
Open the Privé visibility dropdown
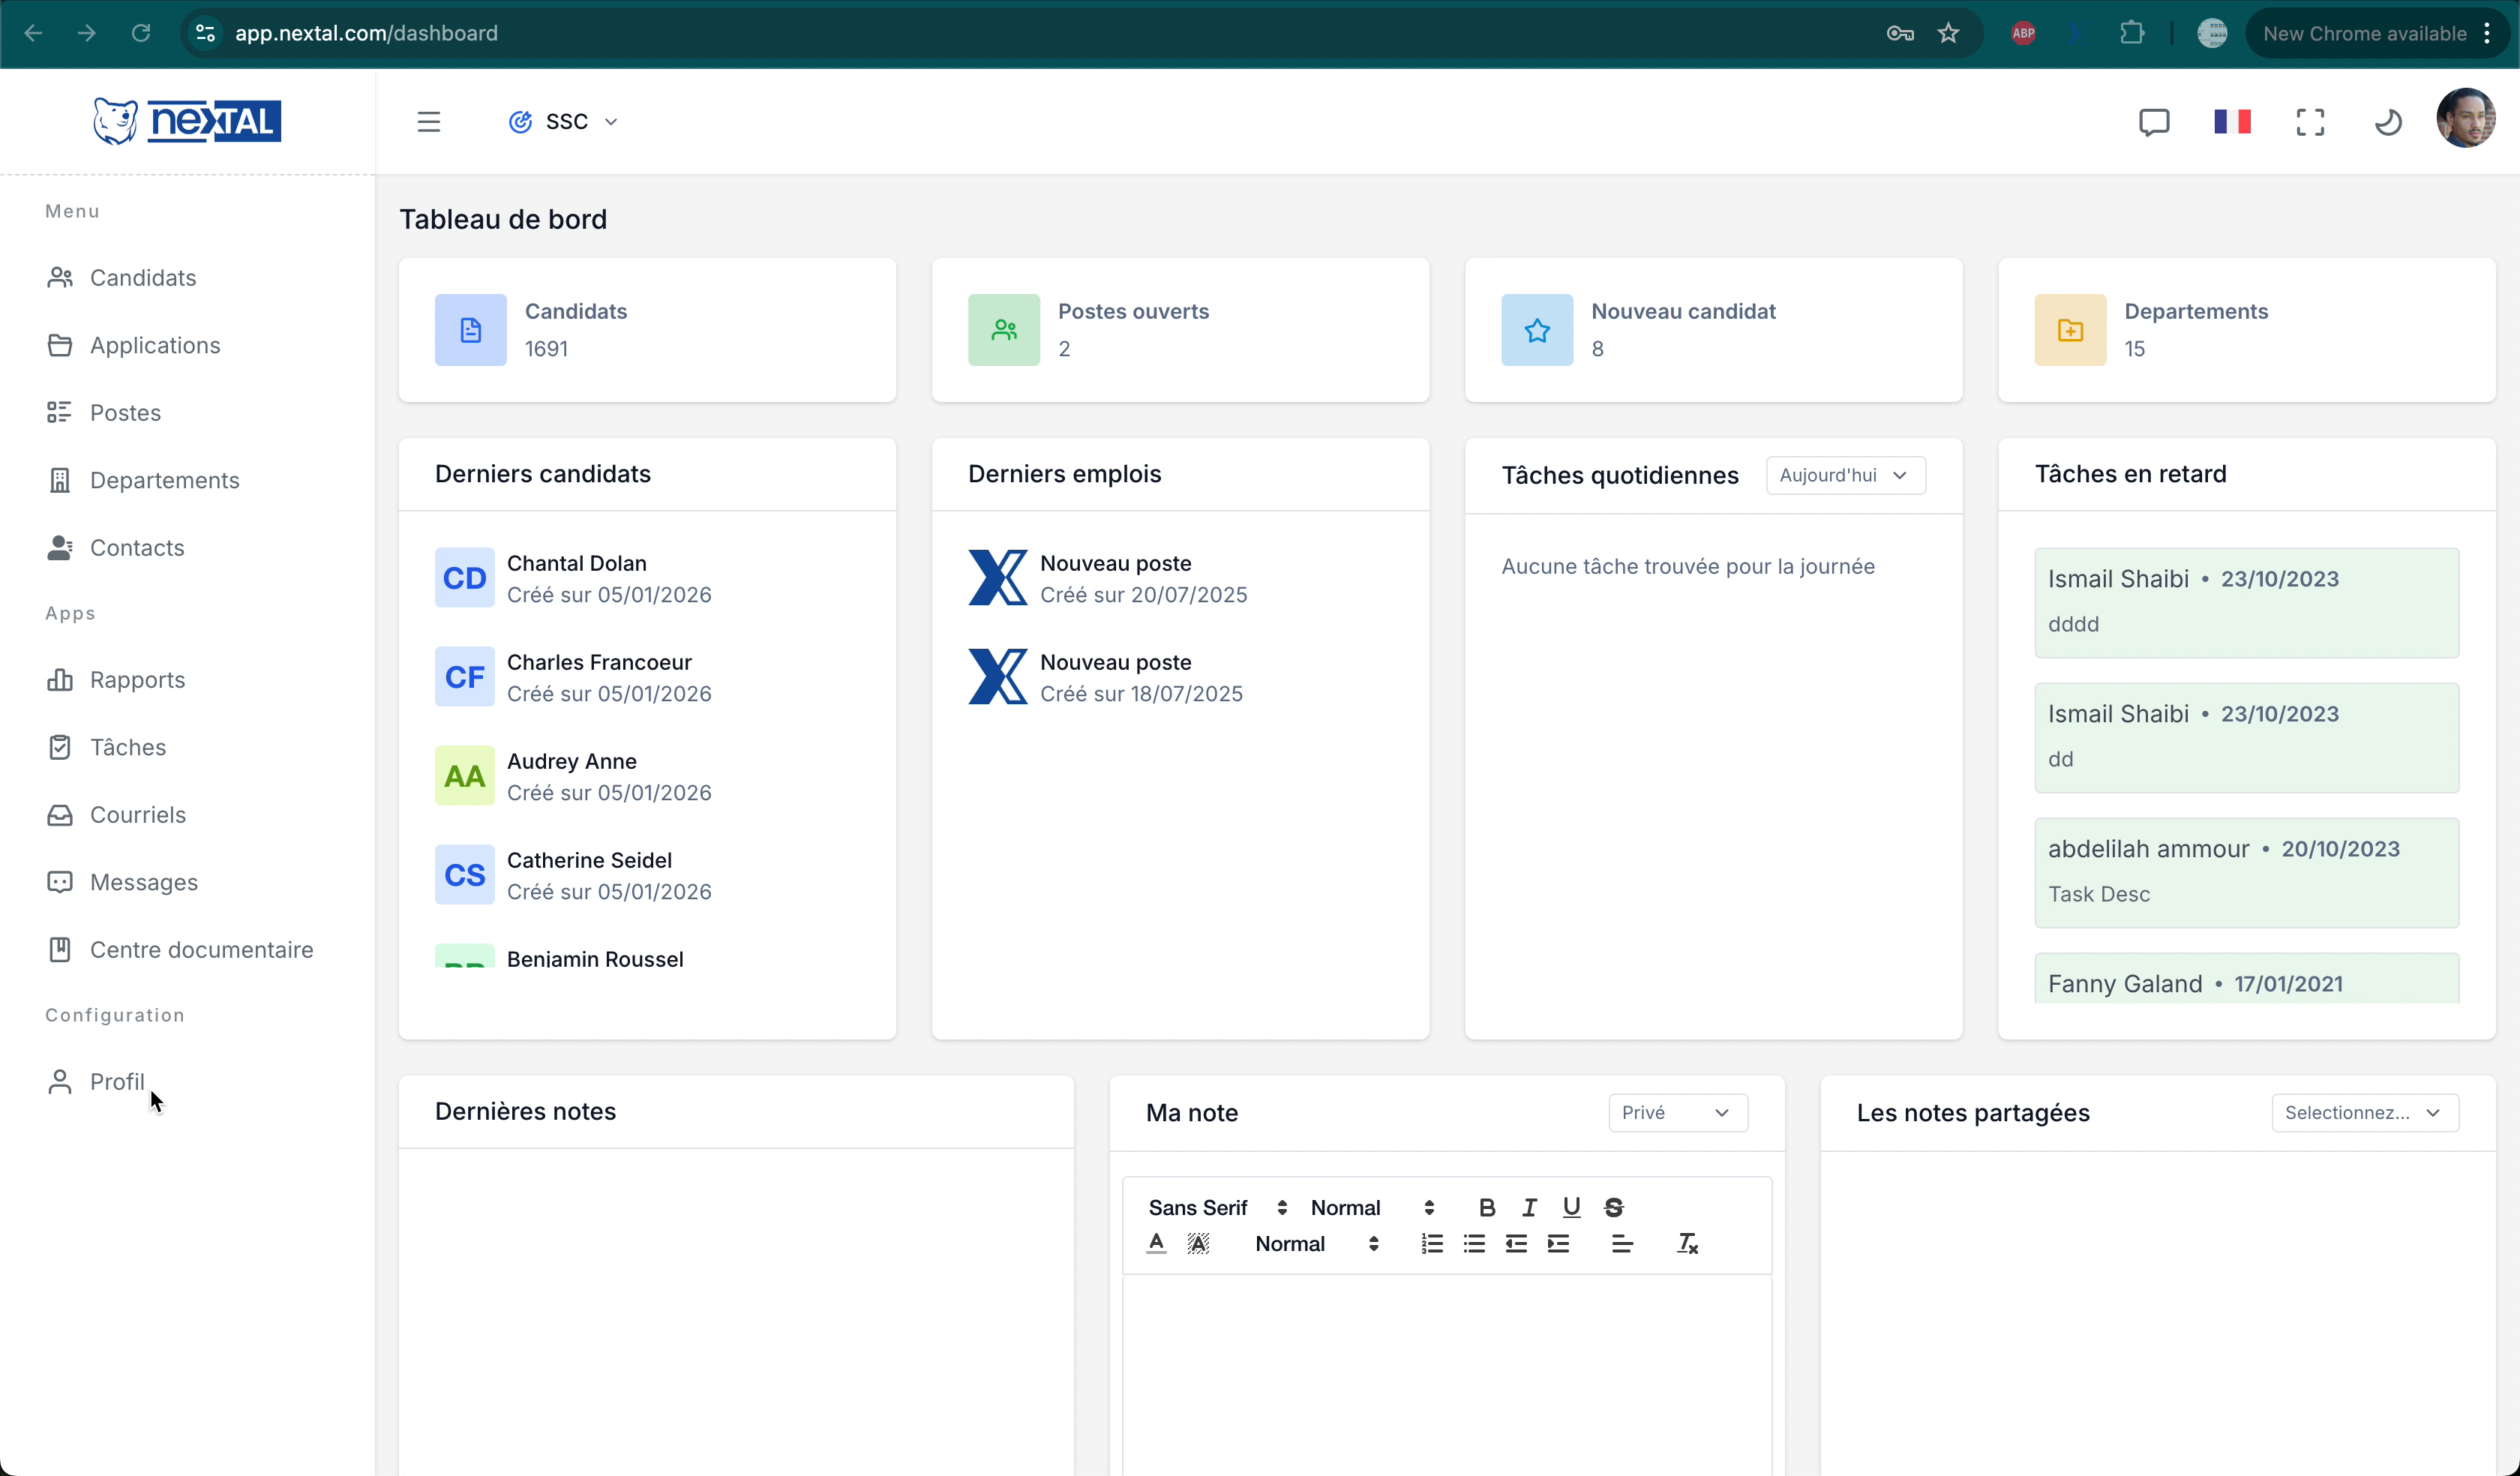1677,1112
